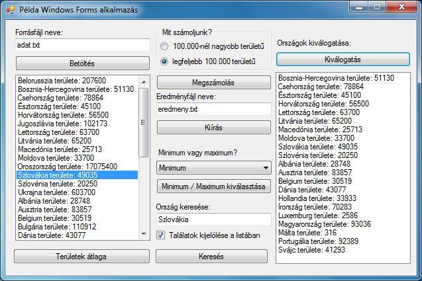
Task: Select 'Magyarország területe: 93036' row
Action: click(343, 224)
